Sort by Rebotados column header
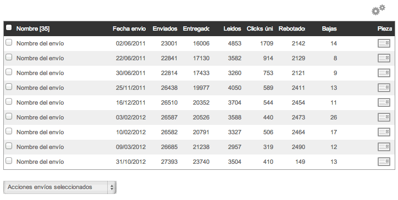The image size is (398, 200). [x=292, y=28]
